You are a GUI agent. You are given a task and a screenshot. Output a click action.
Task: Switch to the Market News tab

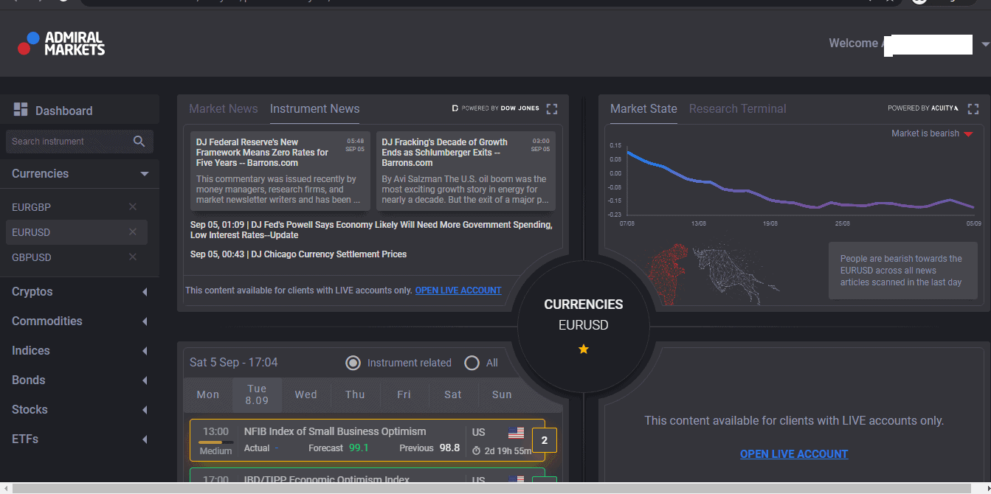pos(223,108)
